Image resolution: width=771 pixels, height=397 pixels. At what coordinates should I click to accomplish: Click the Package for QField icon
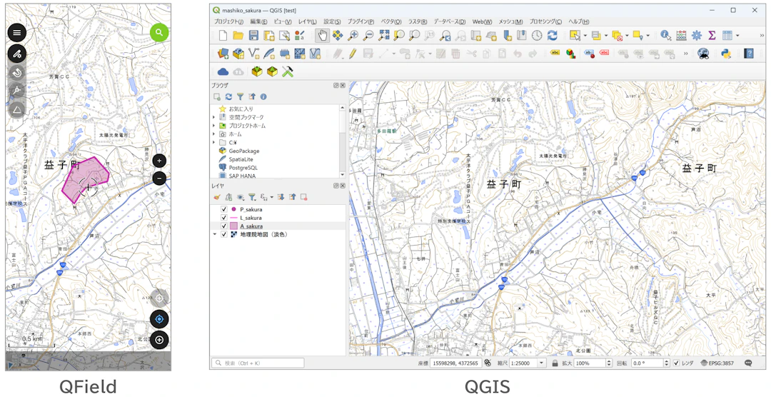pyautogui.click(x=257, y=72)
